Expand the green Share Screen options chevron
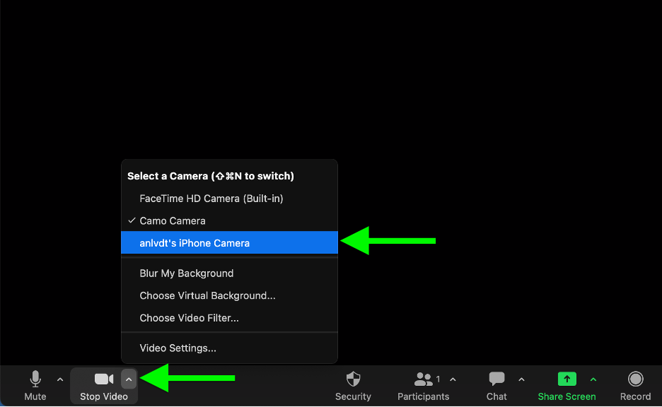The width and height of the screenshot is (662, 407). tap(593, 379)
